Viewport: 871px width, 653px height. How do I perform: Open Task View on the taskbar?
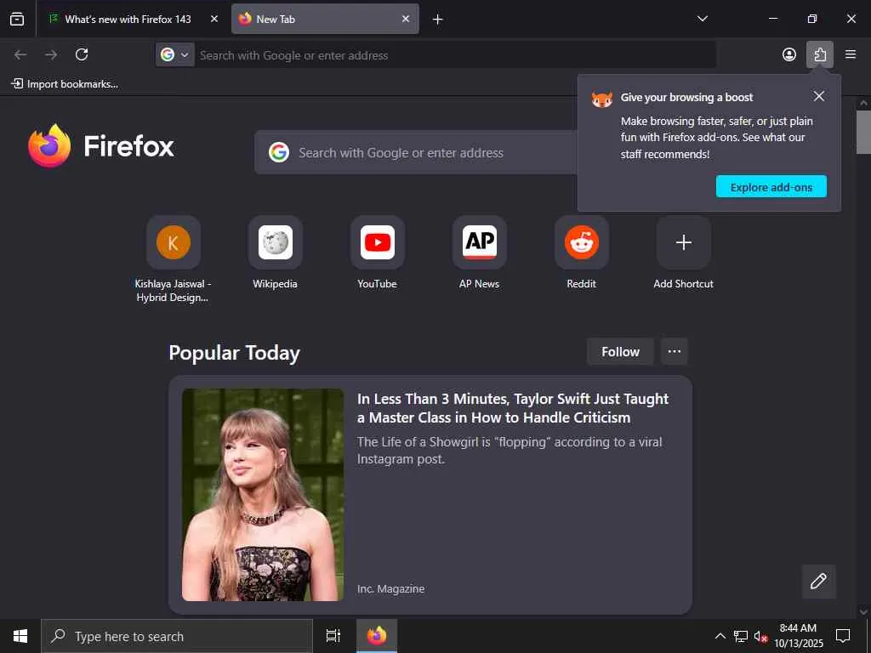[333, 636]
